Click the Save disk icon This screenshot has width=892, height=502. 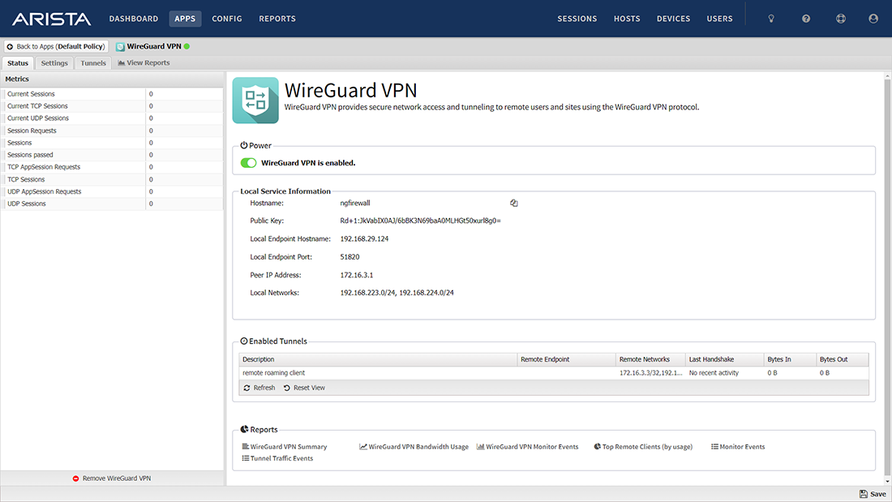click(864, 494)
